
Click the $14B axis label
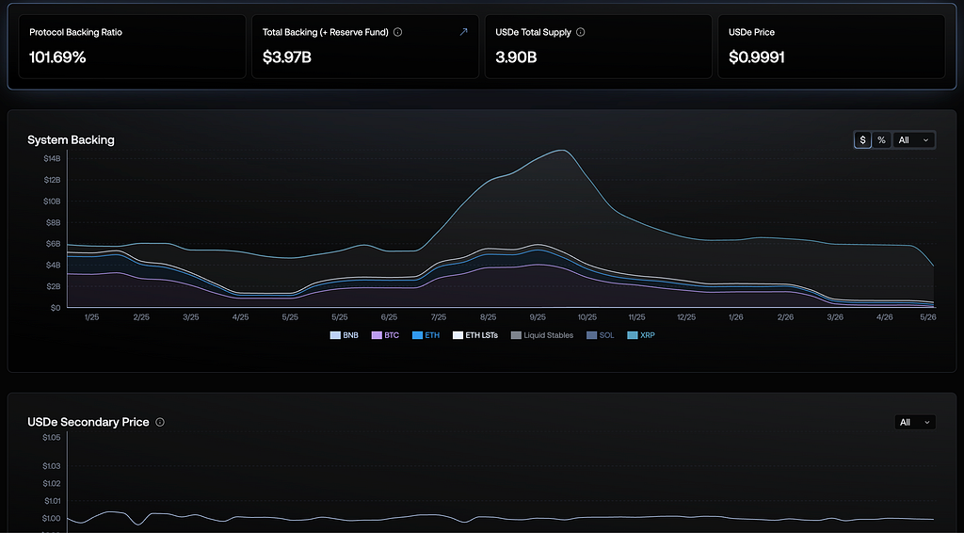[x=52, y=158]
